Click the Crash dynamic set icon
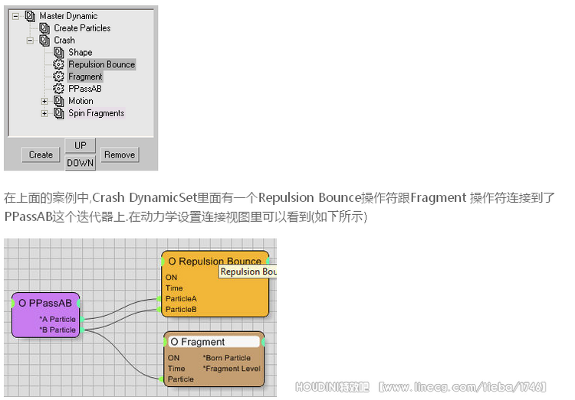 (44, 41)
